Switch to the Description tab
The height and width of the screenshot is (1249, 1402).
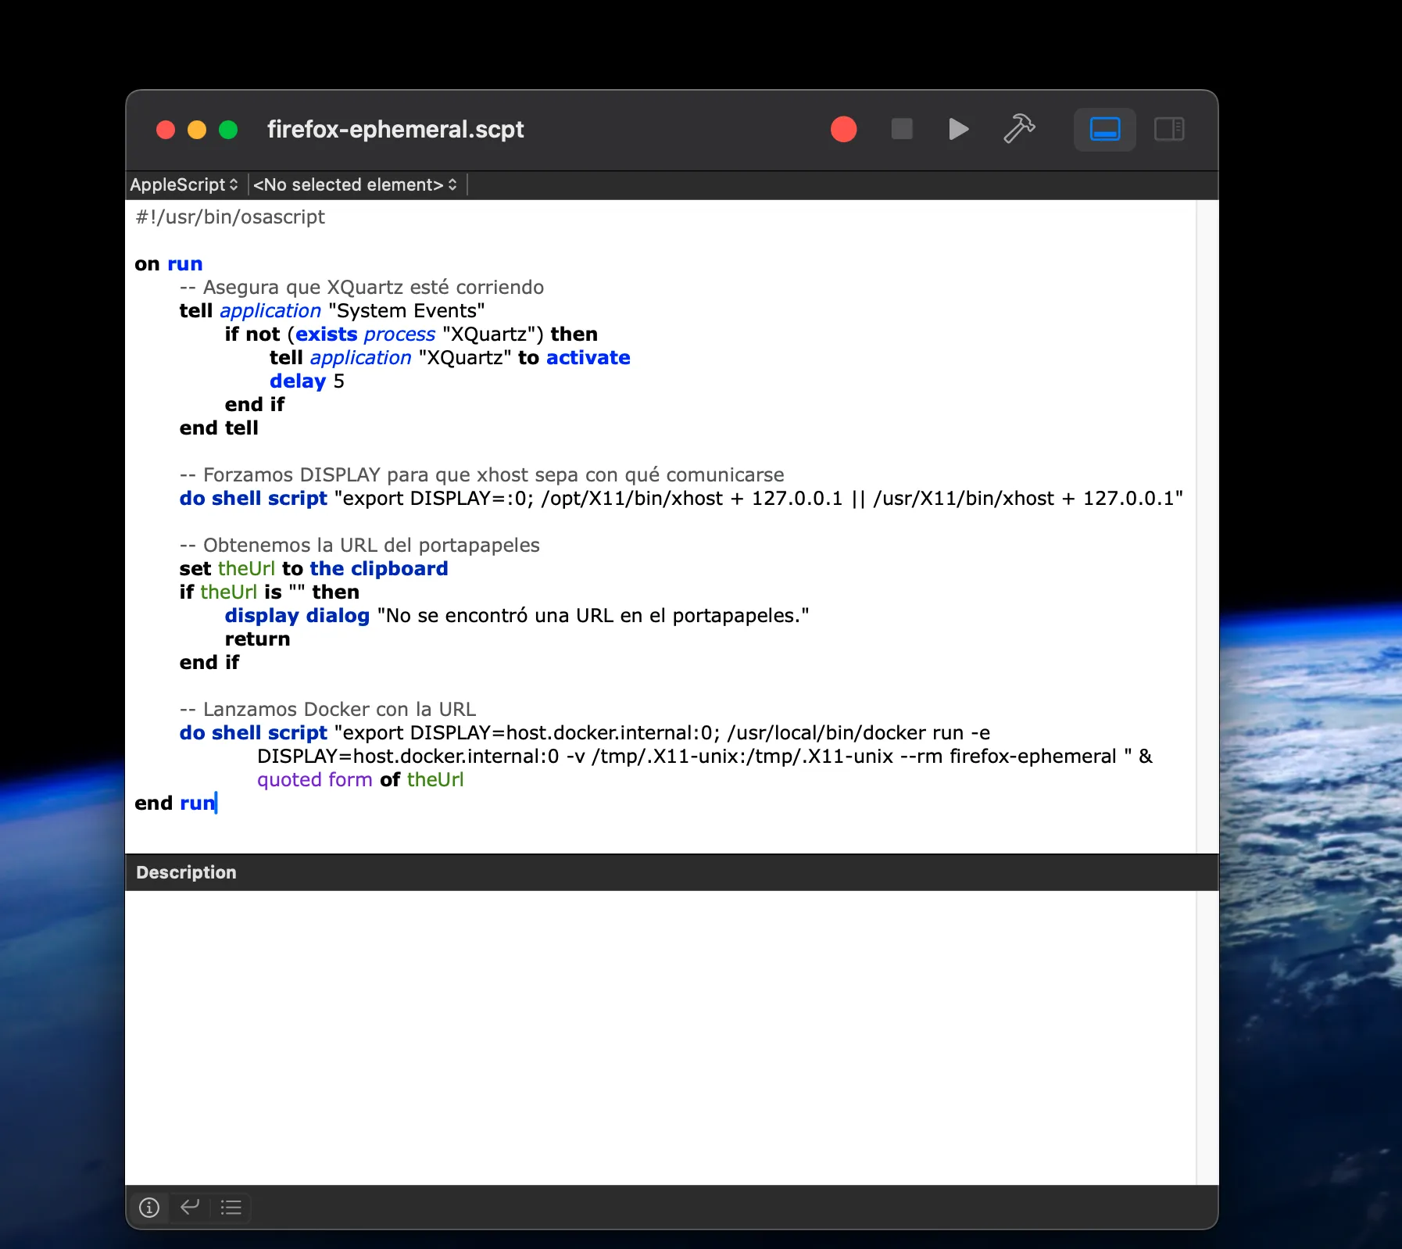[185, 872]
